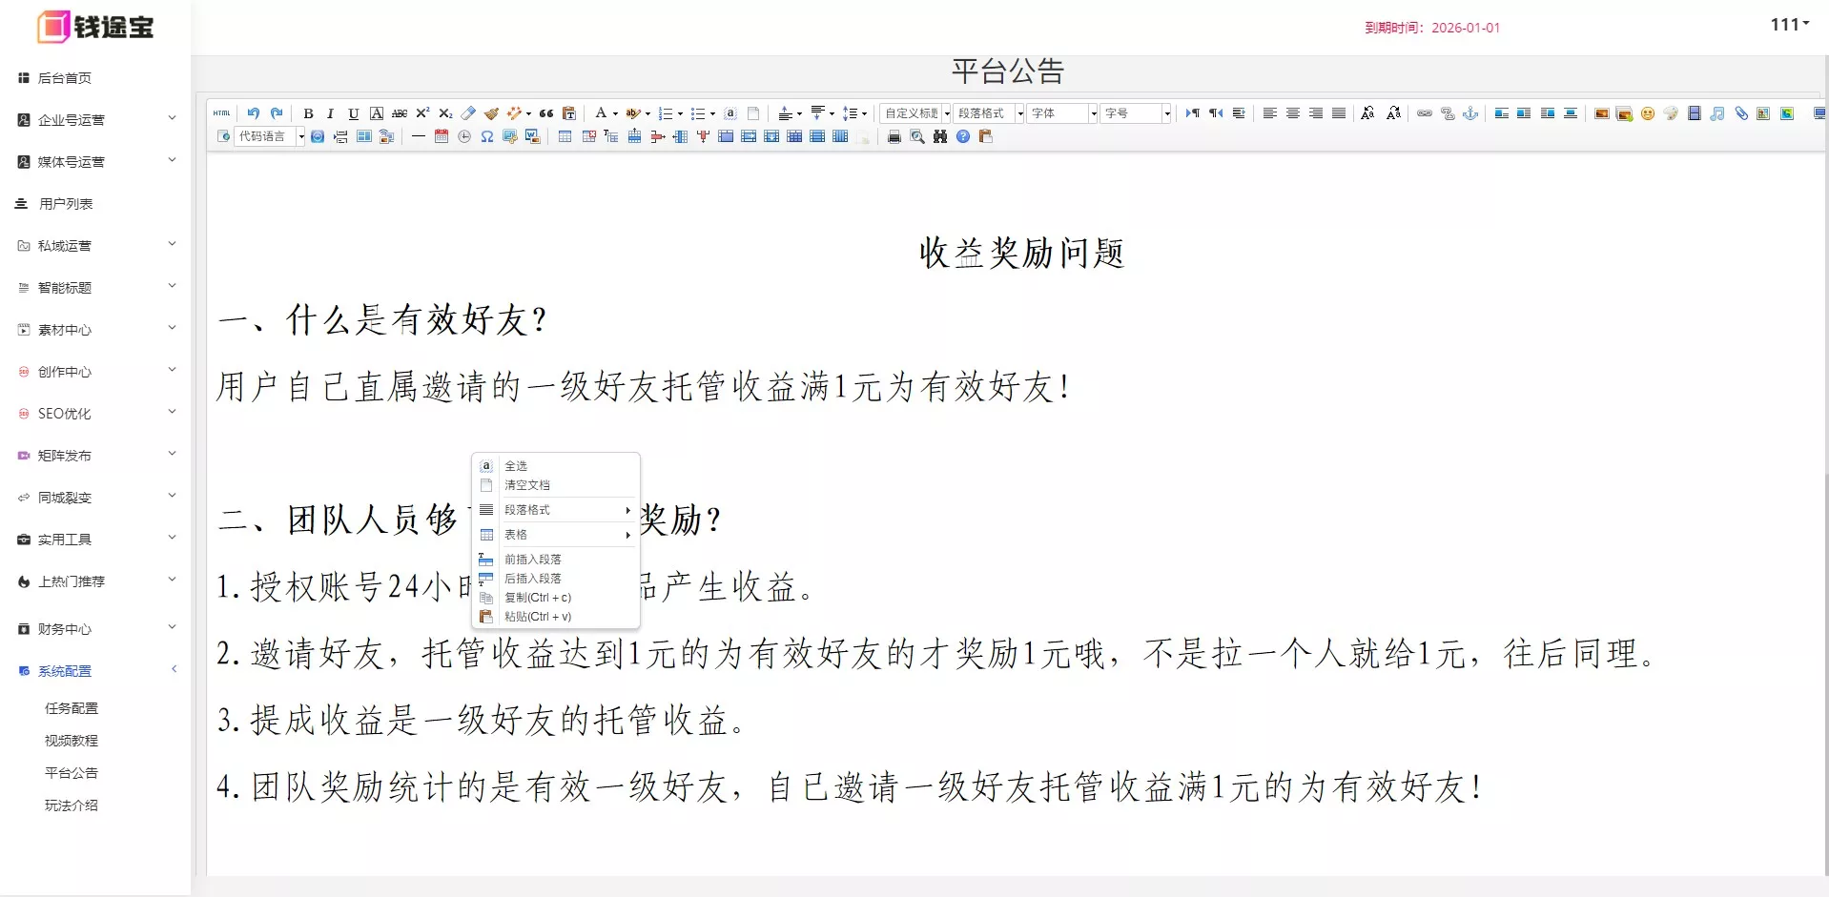This screenshot has width=1829, height=897.
Task: Toggle bold formatting
Action: click(x=308, y=113)
